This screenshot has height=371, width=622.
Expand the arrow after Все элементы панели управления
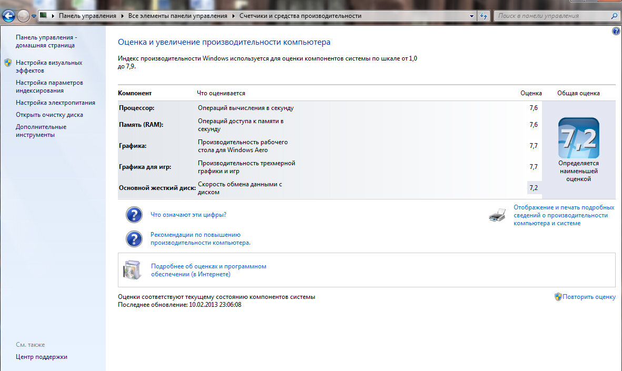coord(233,16)
